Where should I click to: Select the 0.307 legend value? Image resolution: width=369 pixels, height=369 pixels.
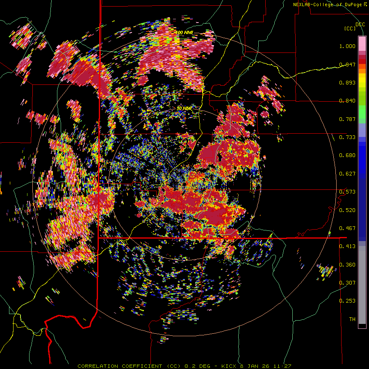pyautogui.click(x=347, y=283)
